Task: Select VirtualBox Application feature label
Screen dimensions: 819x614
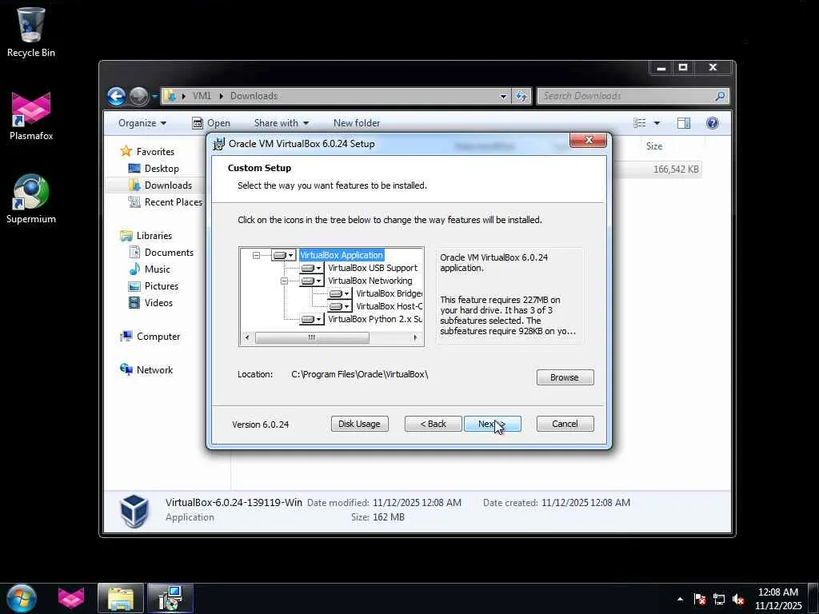Action: [342, 255]
